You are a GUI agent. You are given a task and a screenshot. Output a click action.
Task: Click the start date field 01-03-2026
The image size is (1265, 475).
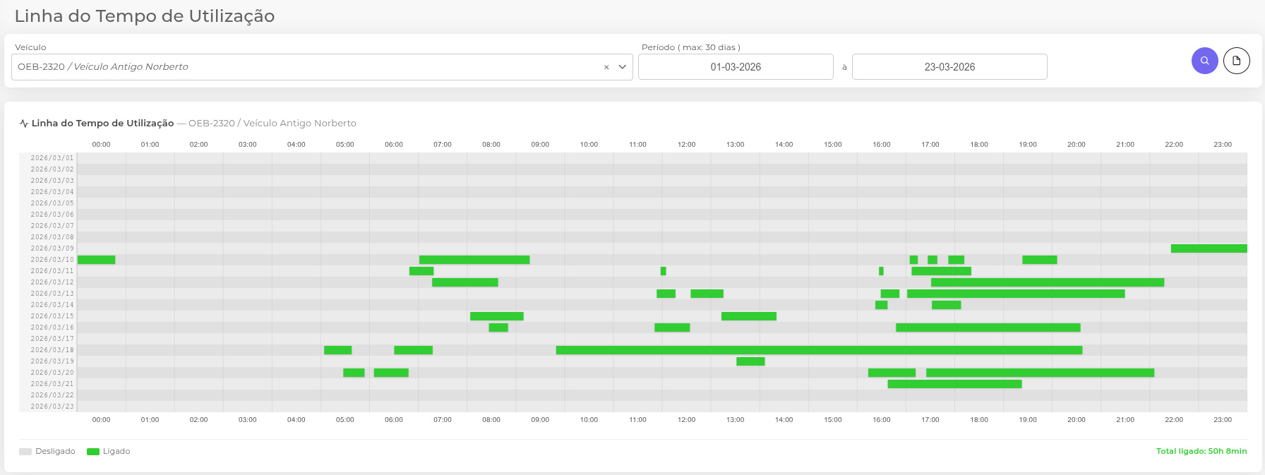click(x=735, y=67)
